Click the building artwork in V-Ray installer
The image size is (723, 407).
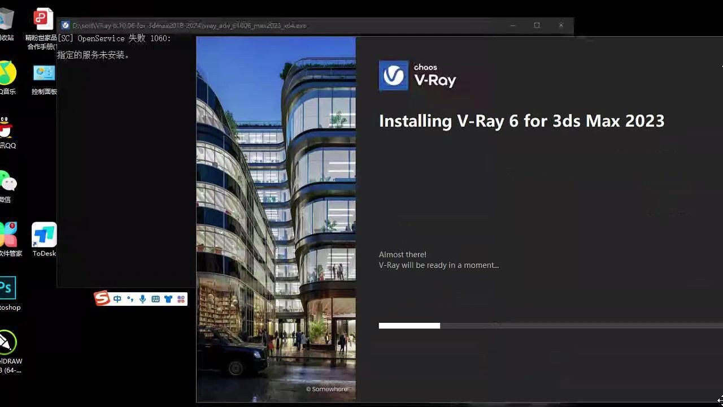pos(276,219)
